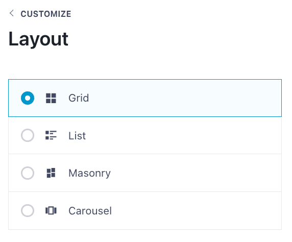The image size is (292, 242).
Task: Choose the Carousel option row
Action: click(x=145, y=211)
